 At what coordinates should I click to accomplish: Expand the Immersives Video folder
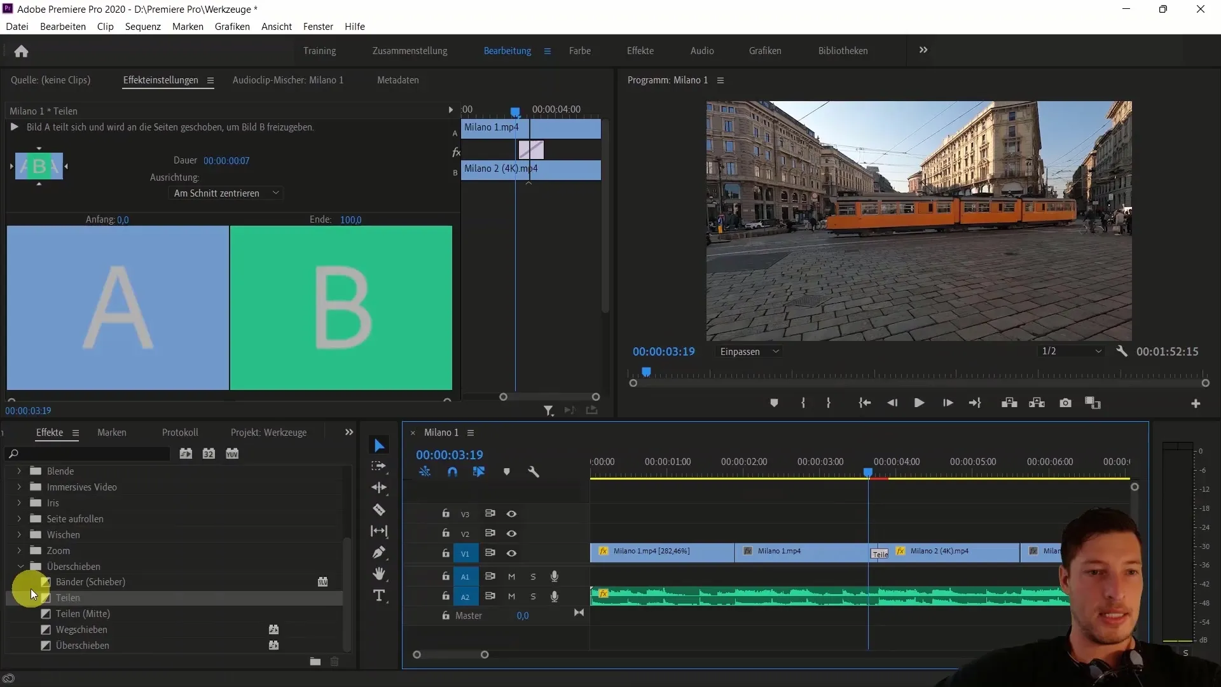19,487
